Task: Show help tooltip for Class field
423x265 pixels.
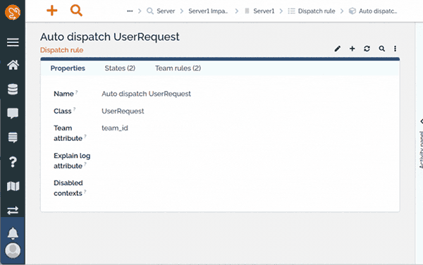Action: (75, 109)
